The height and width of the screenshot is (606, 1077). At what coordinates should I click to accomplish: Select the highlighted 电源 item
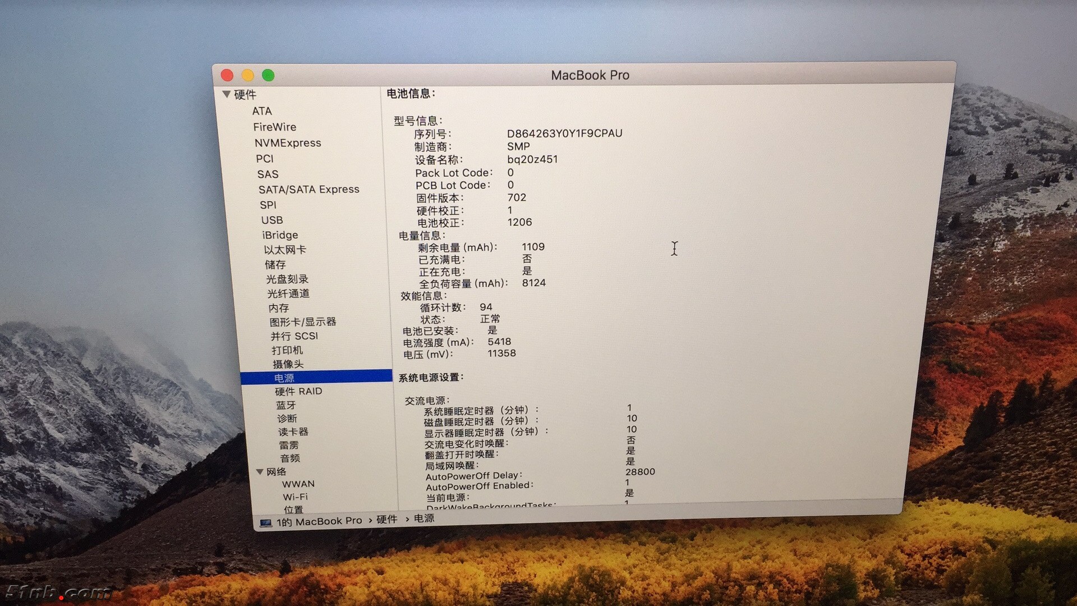(x=284, y=378)
